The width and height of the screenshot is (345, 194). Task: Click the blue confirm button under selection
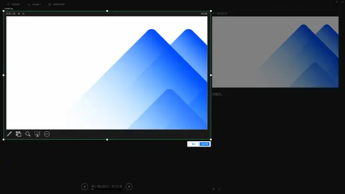[204, 144]
